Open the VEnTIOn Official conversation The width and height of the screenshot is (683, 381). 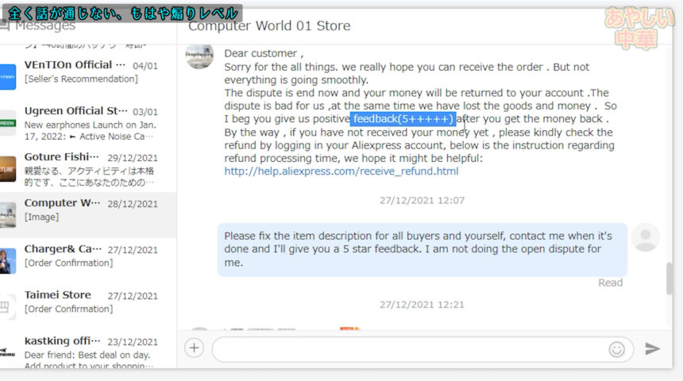coord(89,71)
